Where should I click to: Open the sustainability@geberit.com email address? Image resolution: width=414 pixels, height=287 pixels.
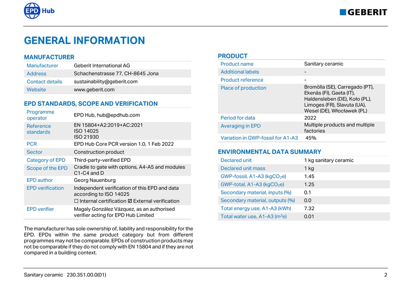click(105, 81)
